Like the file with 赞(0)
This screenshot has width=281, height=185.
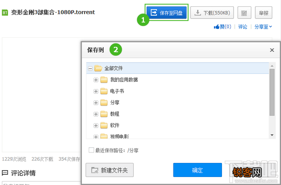coord(222,27)
